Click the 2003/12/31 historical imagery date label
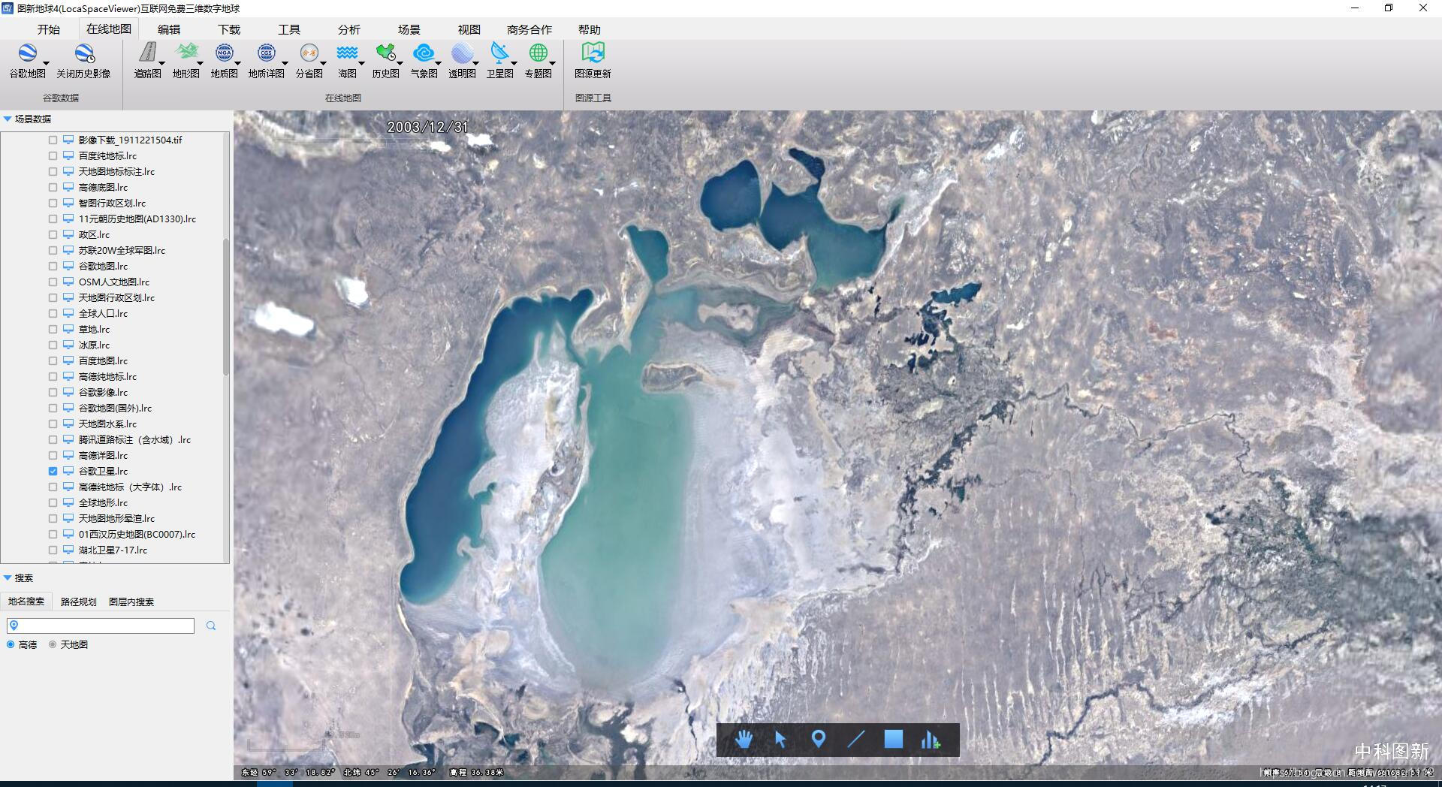 click(427, 127)
